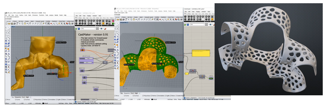Toggle Gumball in left Rhino status bar
324x106 pixels.
[87, 103]
